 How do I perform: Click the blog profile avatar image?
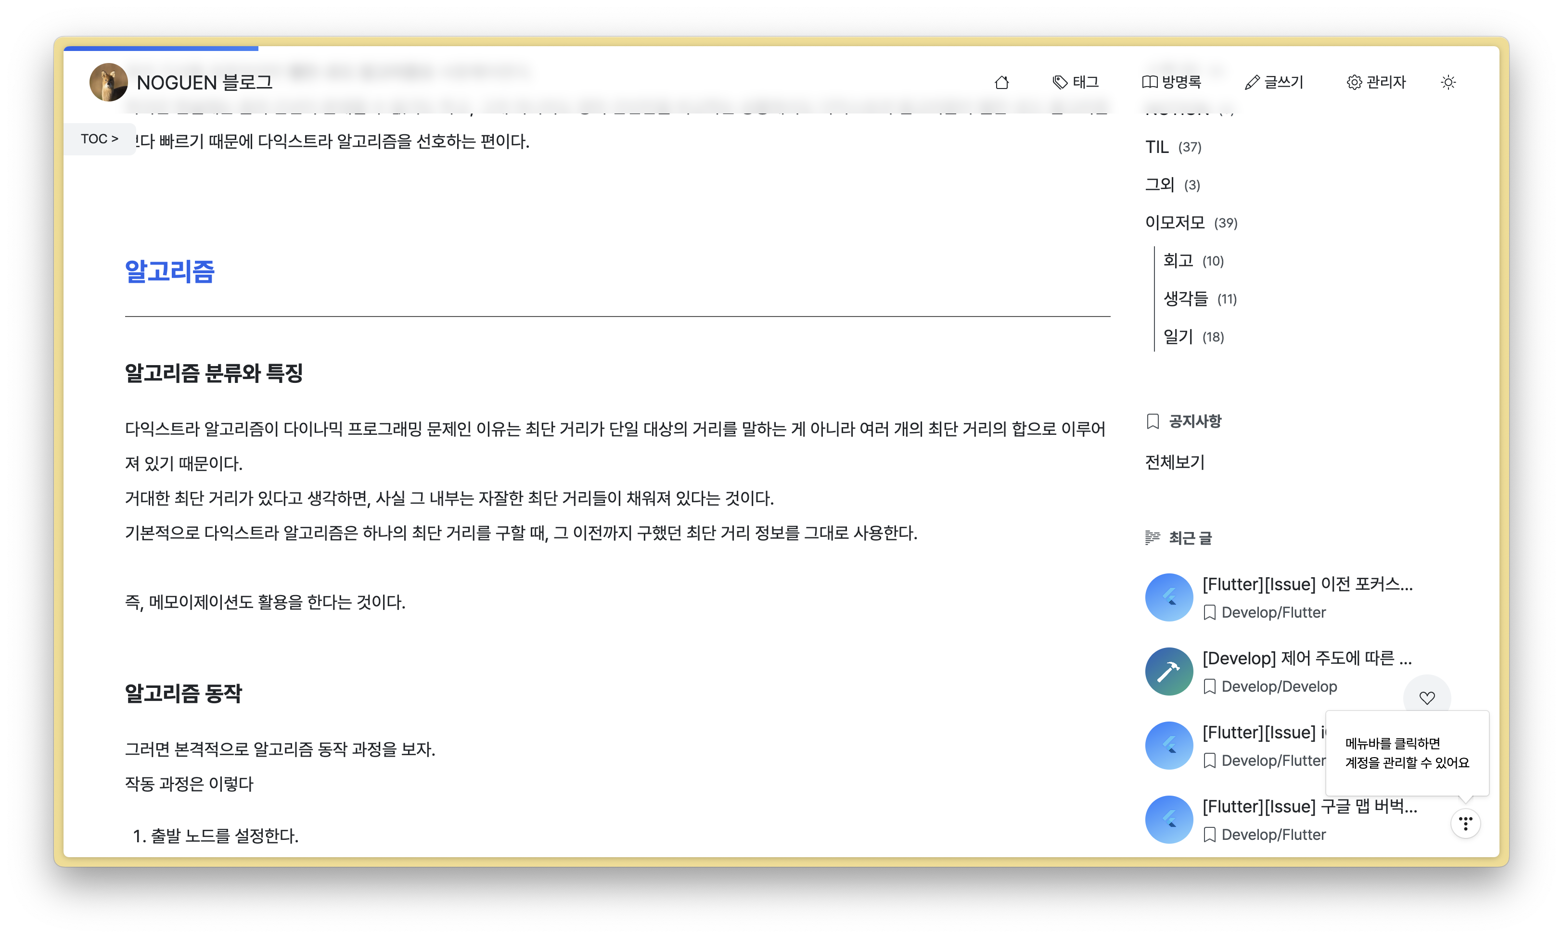(x=108, y=82)
